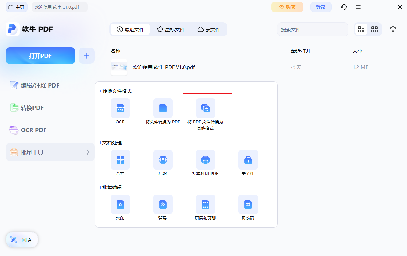Select 转换PDF in sidebar
Image resolution: width=407 pixels, height=256 pixels.
[x=50, y=108]
